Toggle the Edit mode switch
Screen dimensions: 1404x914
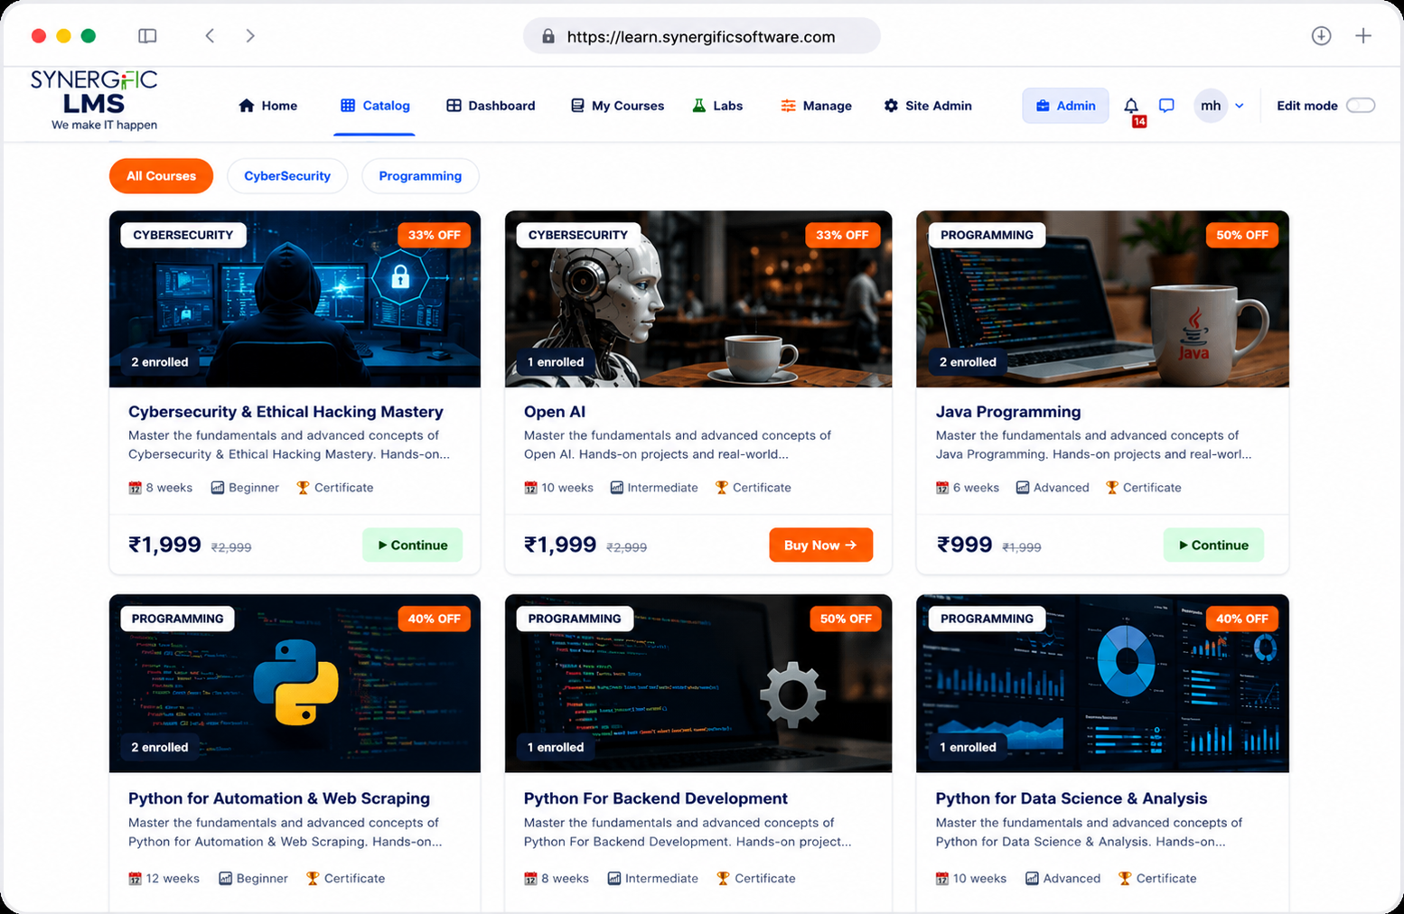point(1360,106)
